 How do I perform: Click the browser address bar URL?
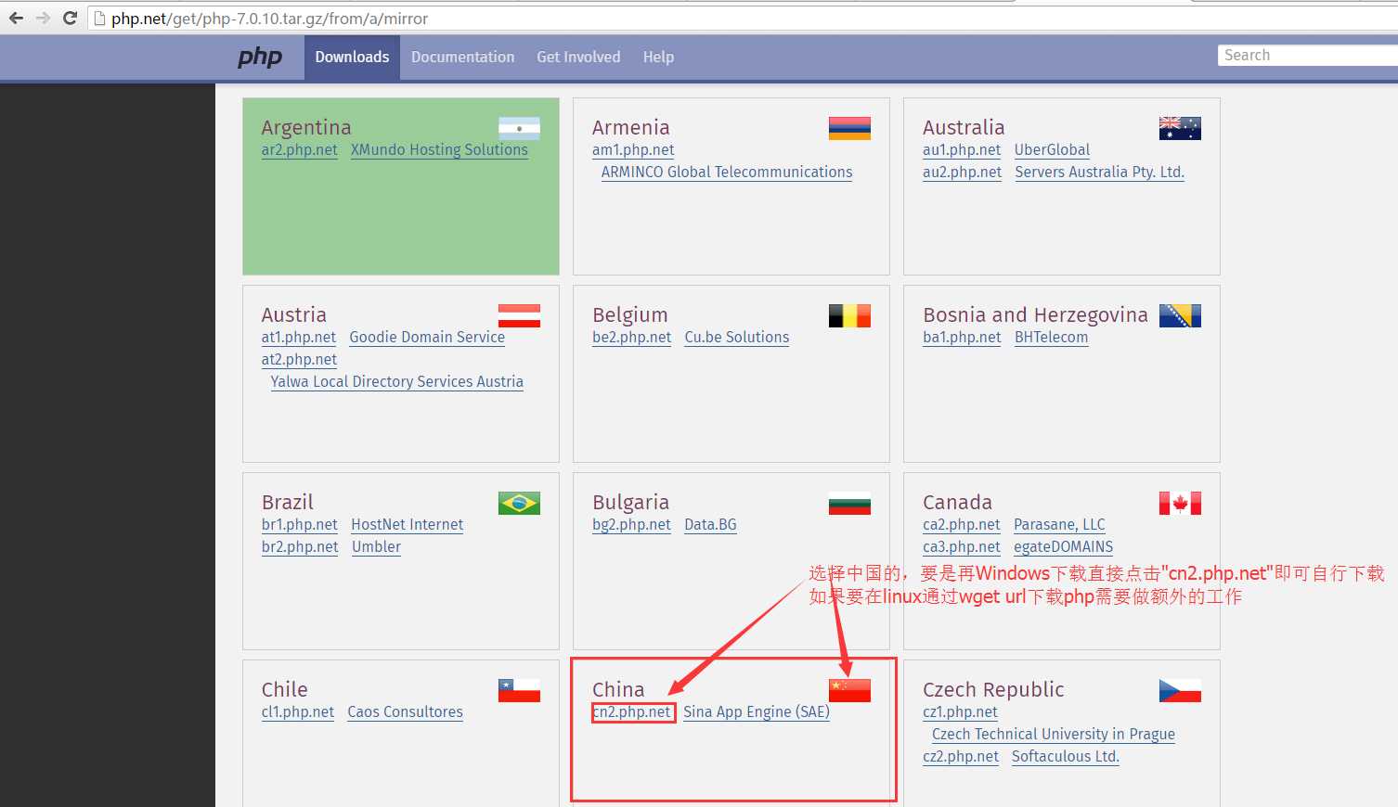(x=269, y=19)
